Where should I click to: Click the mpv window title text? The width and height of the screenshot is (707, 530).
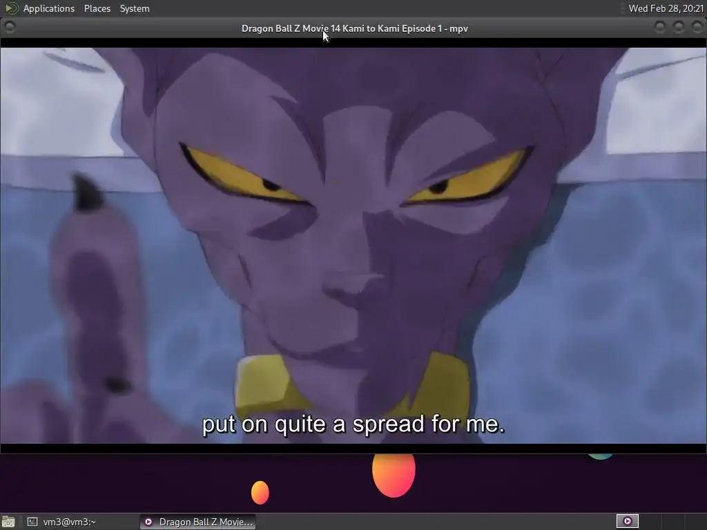[x=354, y=28]
